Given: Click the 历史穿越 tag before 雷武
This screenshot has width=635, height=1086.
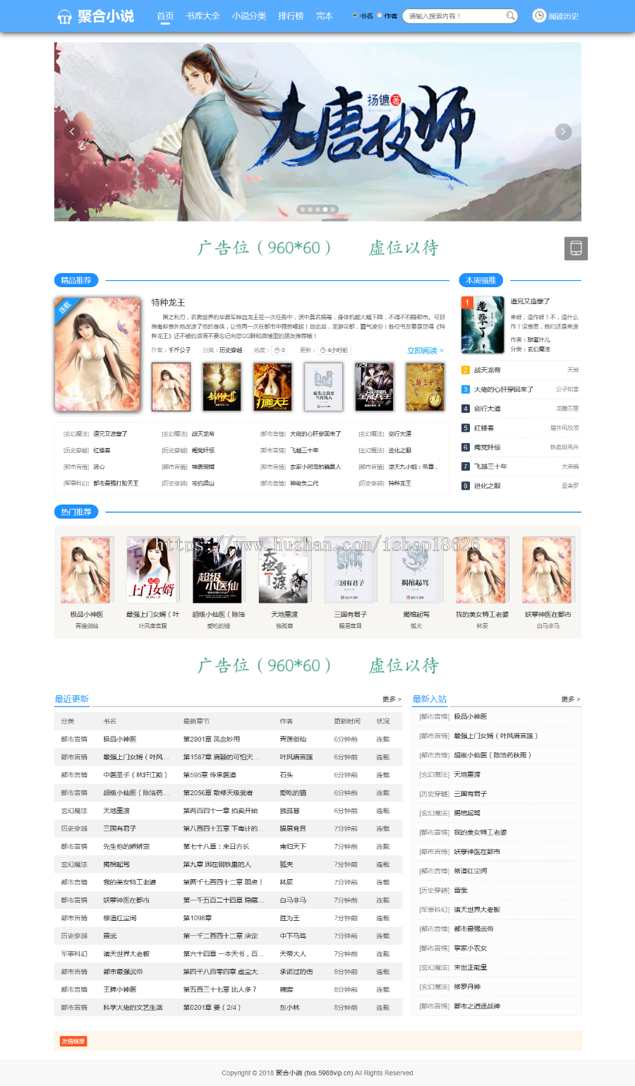Looking at the screenshot, I should pos(435,891).
